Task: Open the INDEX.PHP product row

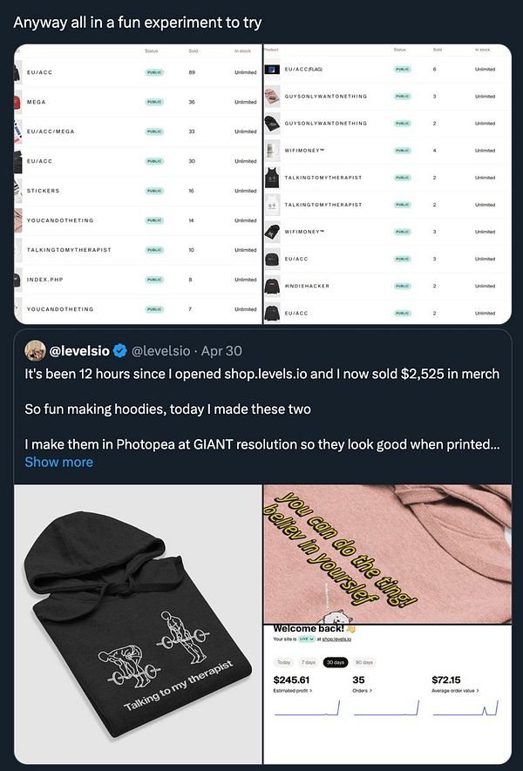Action: point(138,280)
